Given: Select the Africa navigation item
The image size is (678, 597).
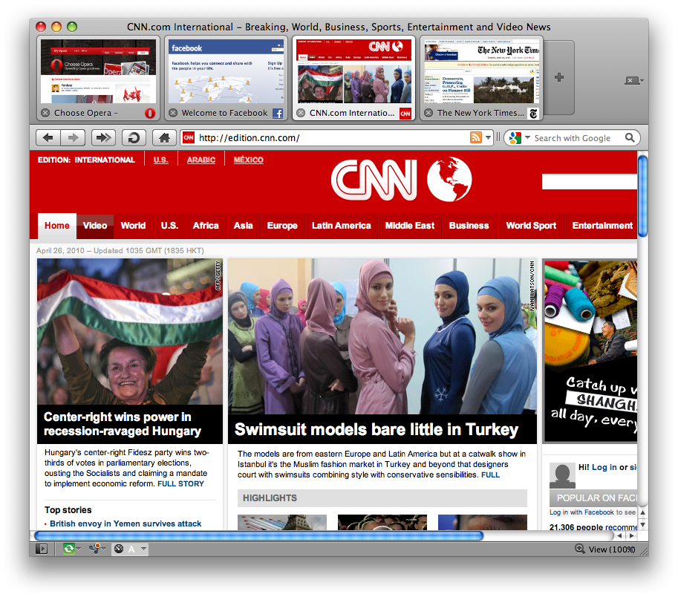Looking at the screenshot, I should coord(206,226).
